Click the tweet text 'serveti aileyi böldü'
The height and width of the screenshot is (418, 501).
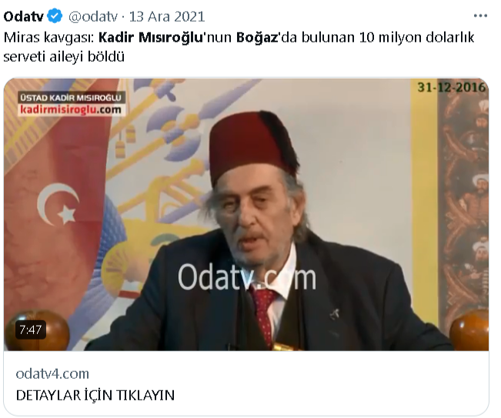point(64,57)
